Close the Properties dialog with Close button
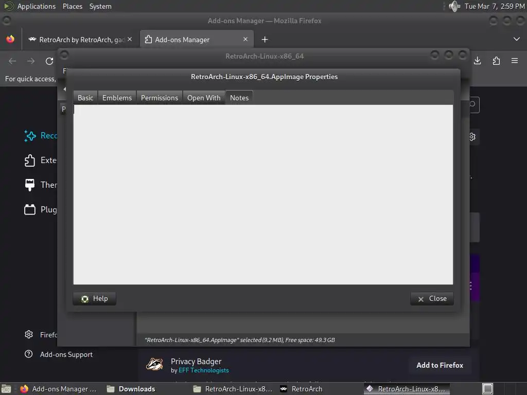The width and height of the screenshot is (527, 395). (x=432, y=299)
